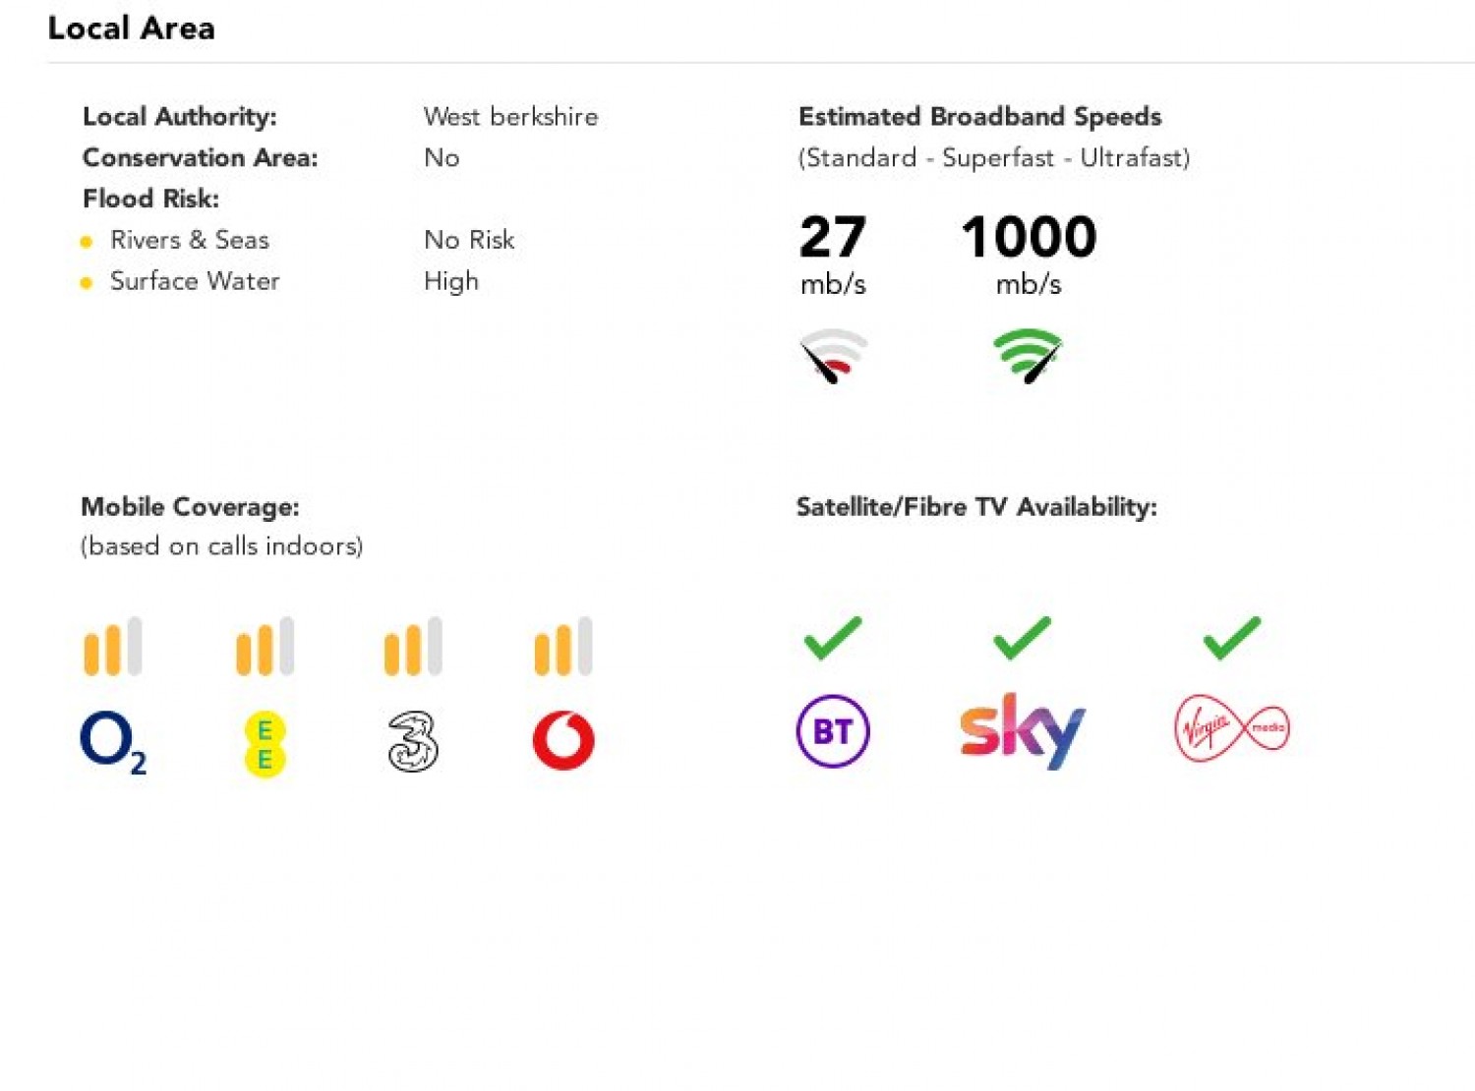Click the green checkmark above Virgin Media

tap(1232, 638)
